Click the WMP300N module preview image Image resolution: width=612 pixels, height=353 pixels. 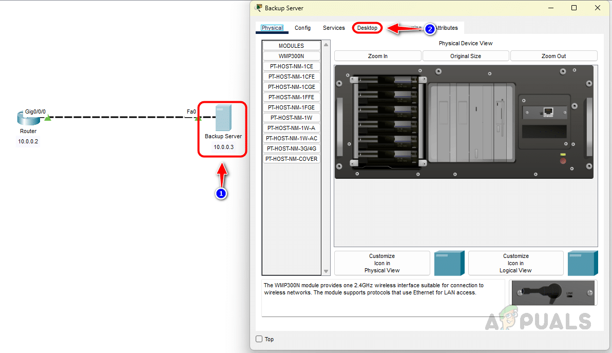click(x=553, y=293)
